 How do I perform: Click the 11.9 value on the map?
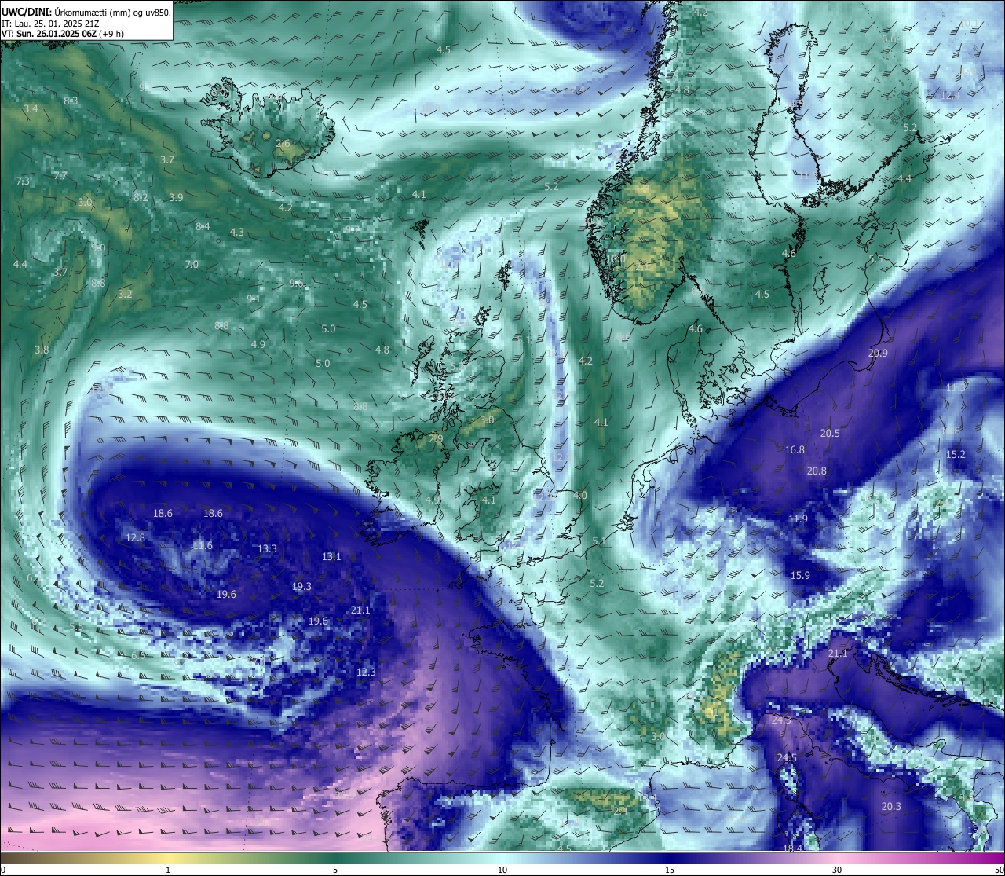[798, 519]
